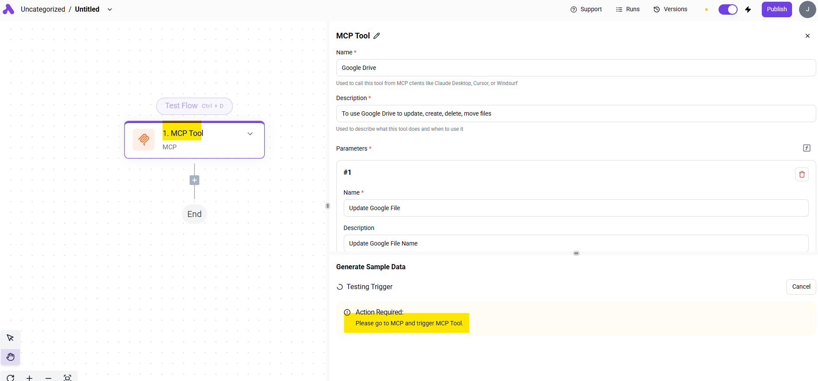
Task: Click Test Flow button on canvas
Action: (x=194, y=106)
